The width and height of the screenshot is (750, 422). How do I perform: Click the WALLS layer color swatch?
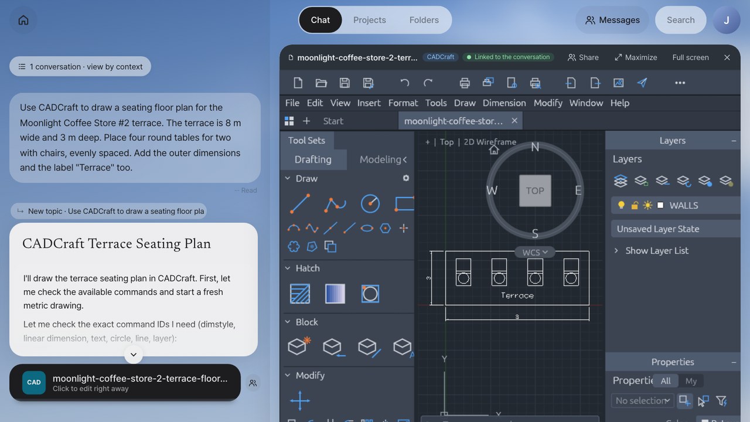661,205
